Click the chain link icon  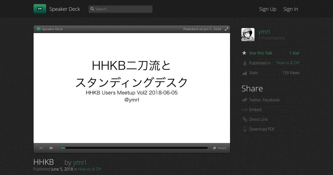point(244,119)
